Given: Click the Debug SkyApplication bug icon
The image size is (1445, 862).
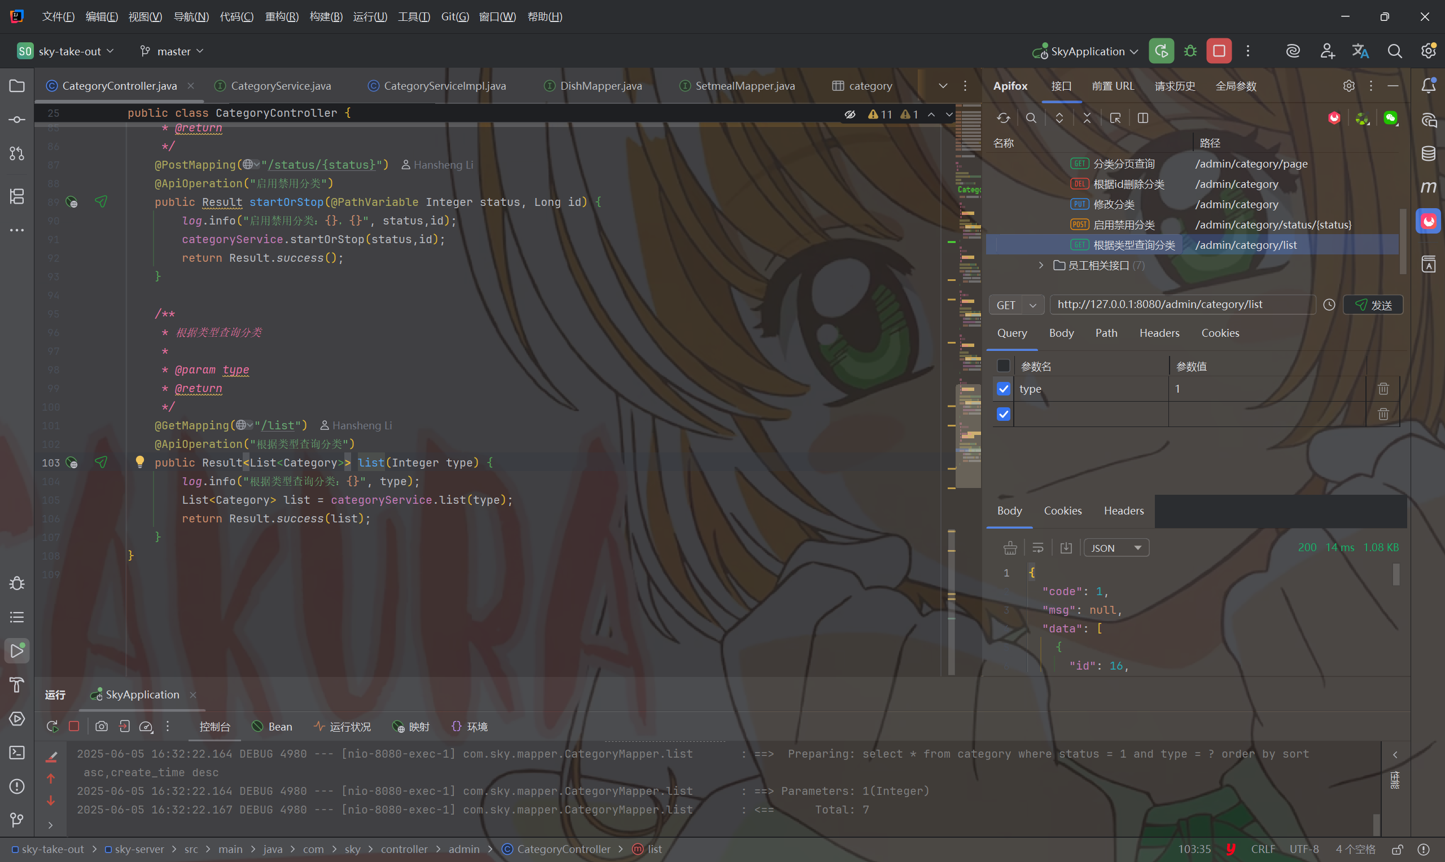Looking at the screenshot, I should 1190,51.
